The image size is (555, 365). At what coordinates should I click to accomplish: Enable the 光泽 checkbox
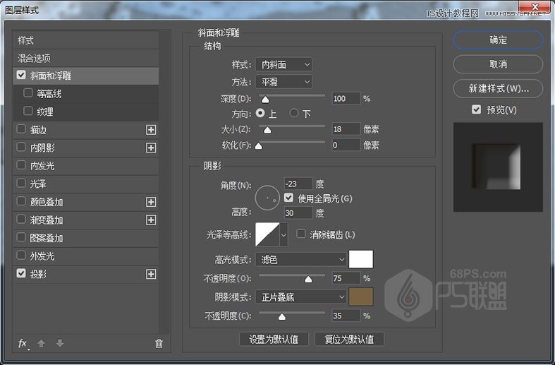point(21,184)
